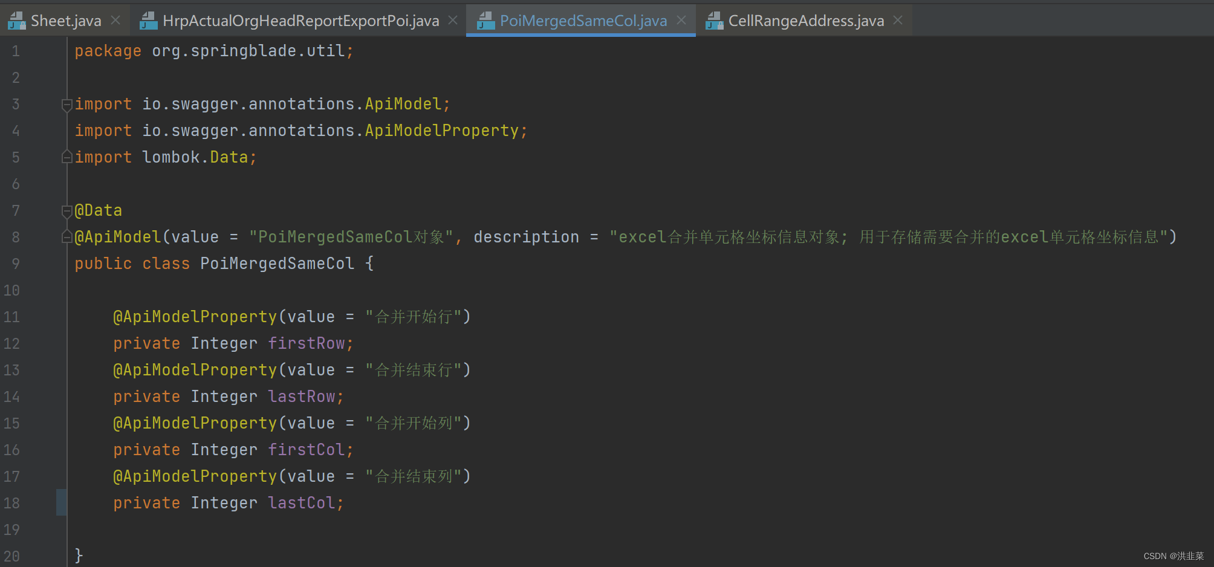The image size is (1214, 567).
Task: Click the Integer type on line 12
Action: click(x=224, y=344)
